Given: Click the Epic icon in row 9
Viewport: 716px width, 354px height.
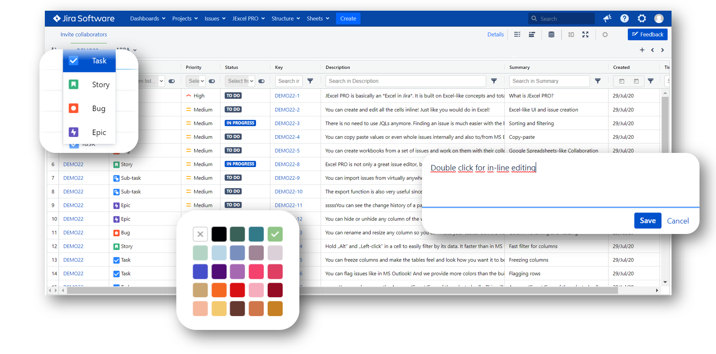Looking at the screenshot, I should (x=116, y=206).
